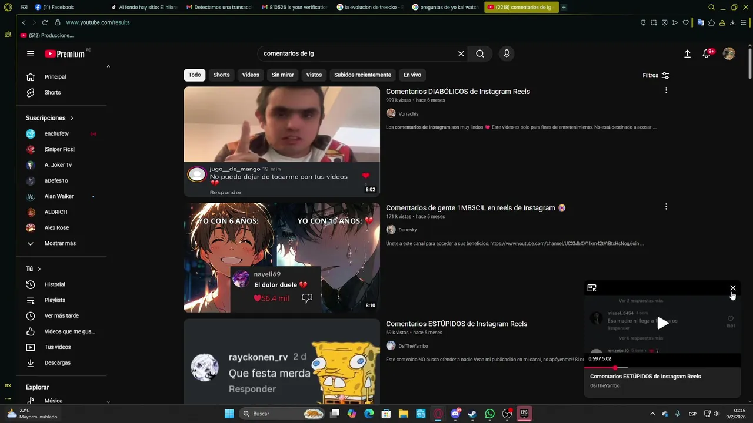Open WhatsApp from the taskbar
Screen dimensions: 753x423
click(x=489, y=414)
